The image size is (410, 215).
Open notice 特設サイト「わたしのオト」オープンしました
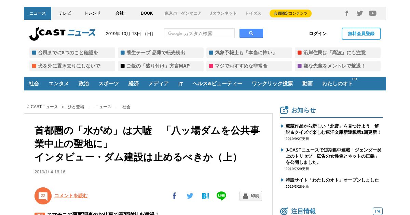click(332, 180)
